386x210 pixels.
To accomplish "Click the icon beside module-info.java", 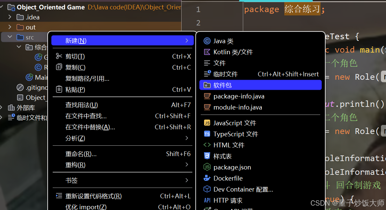I will point(207,107).
